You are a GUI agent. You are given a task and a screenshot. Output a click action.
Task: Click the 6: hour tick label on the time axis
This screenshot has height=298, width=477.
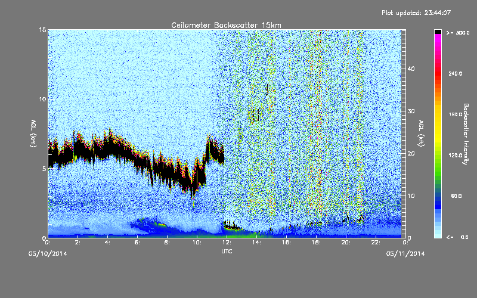pyautogui.click(x=138, y=243)
